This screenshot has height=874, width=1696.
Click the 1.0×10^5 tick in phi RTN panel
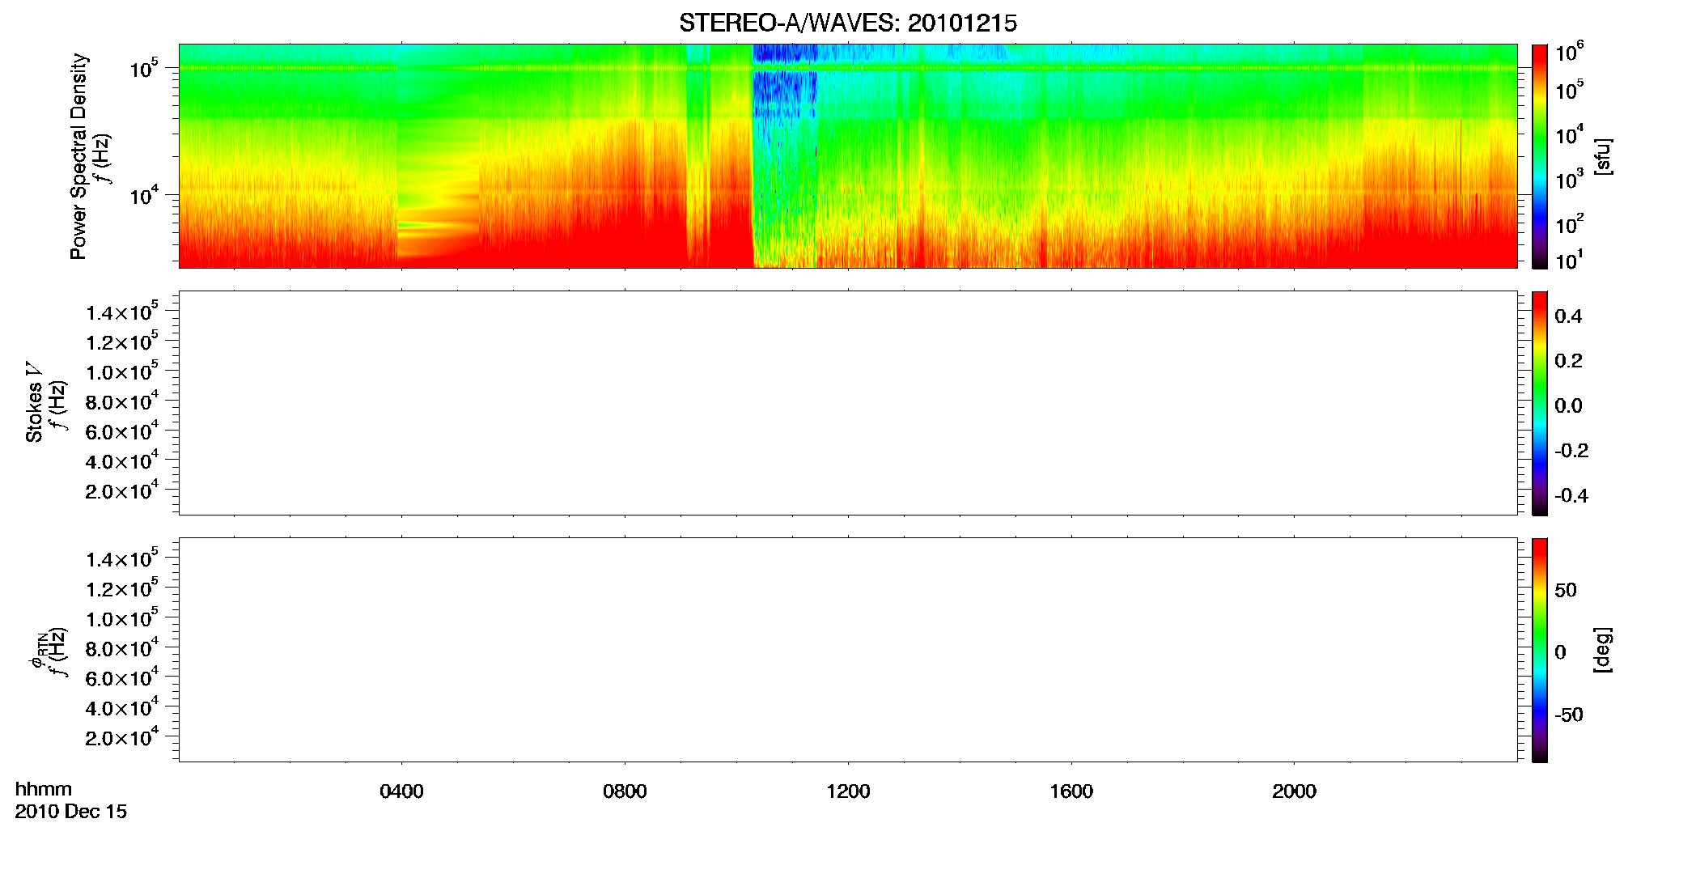pyautogui.click(x=122, y=617)
